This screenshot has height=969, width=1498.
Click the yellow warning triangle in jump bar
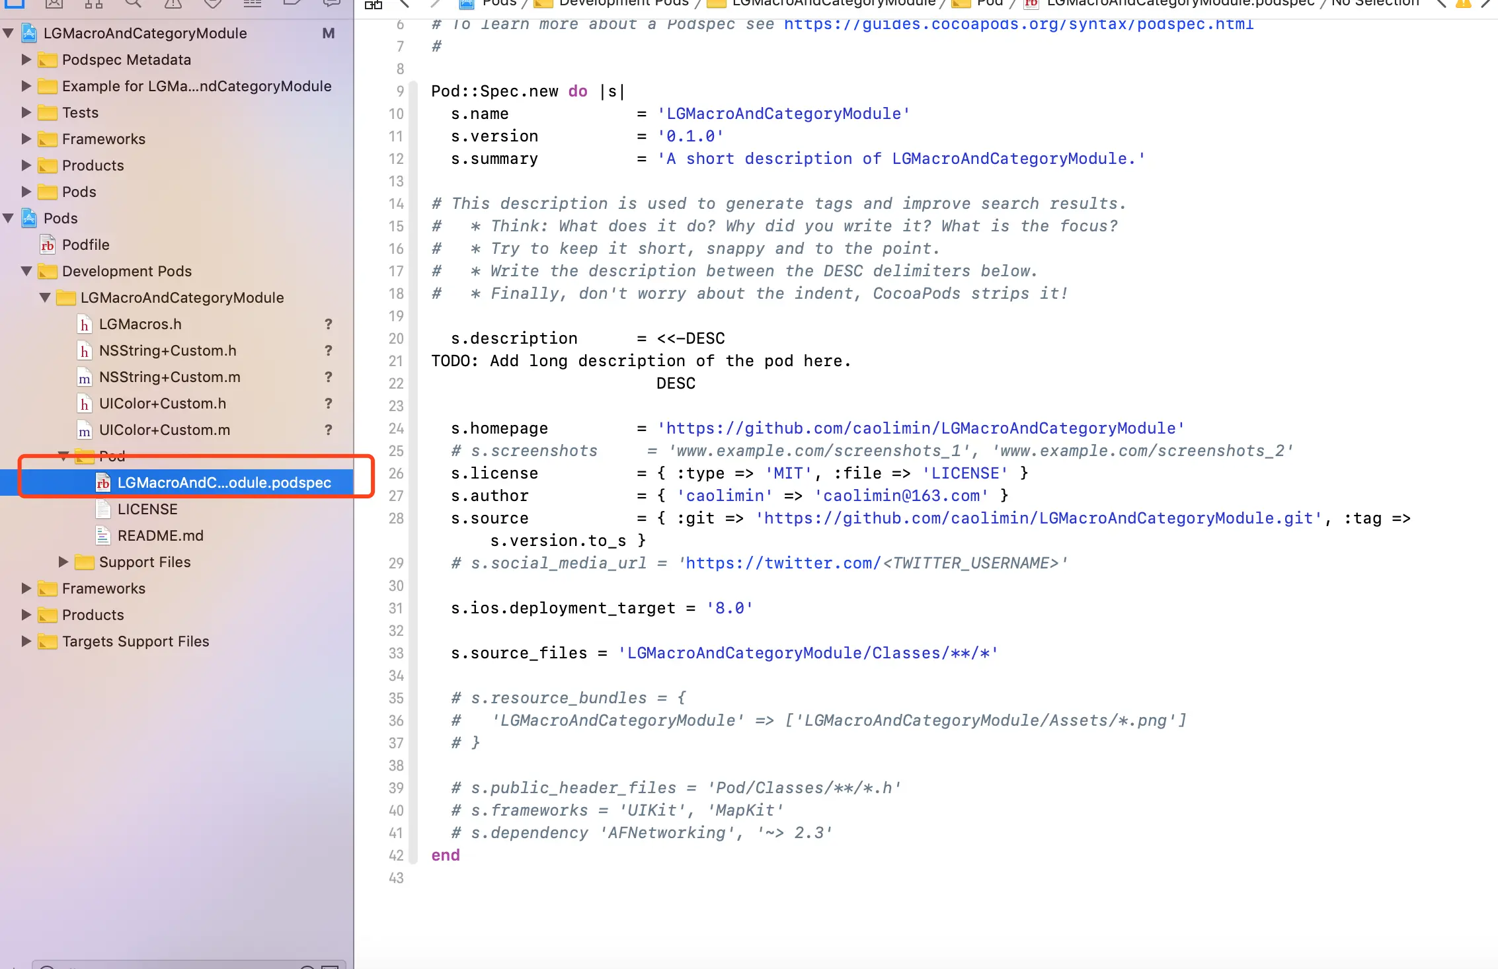pyautogui.click(x=1464, y=3)
